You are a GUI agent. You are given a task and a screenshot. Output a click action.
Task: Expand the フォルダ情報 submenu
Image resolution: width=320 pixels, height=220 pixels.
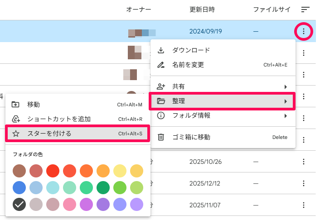(x=223, y=115)
